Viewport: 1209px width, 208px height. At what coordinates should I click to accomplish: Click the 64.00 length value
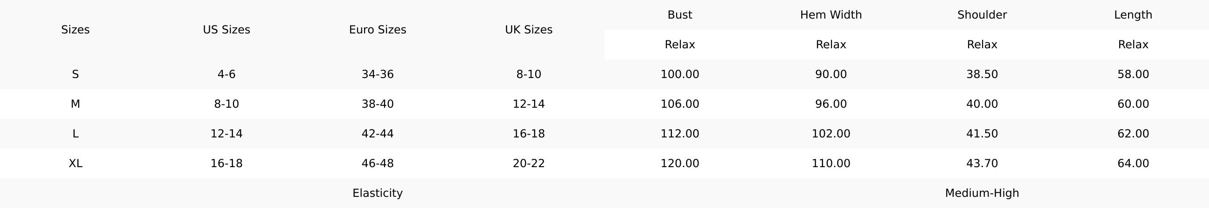[x=1133, y=163]
